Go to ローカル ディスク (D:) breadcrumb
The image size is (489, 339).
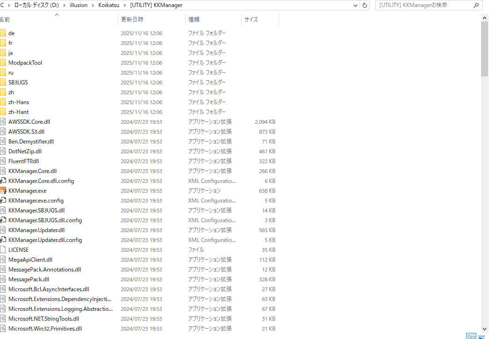(x=36, y=5)
